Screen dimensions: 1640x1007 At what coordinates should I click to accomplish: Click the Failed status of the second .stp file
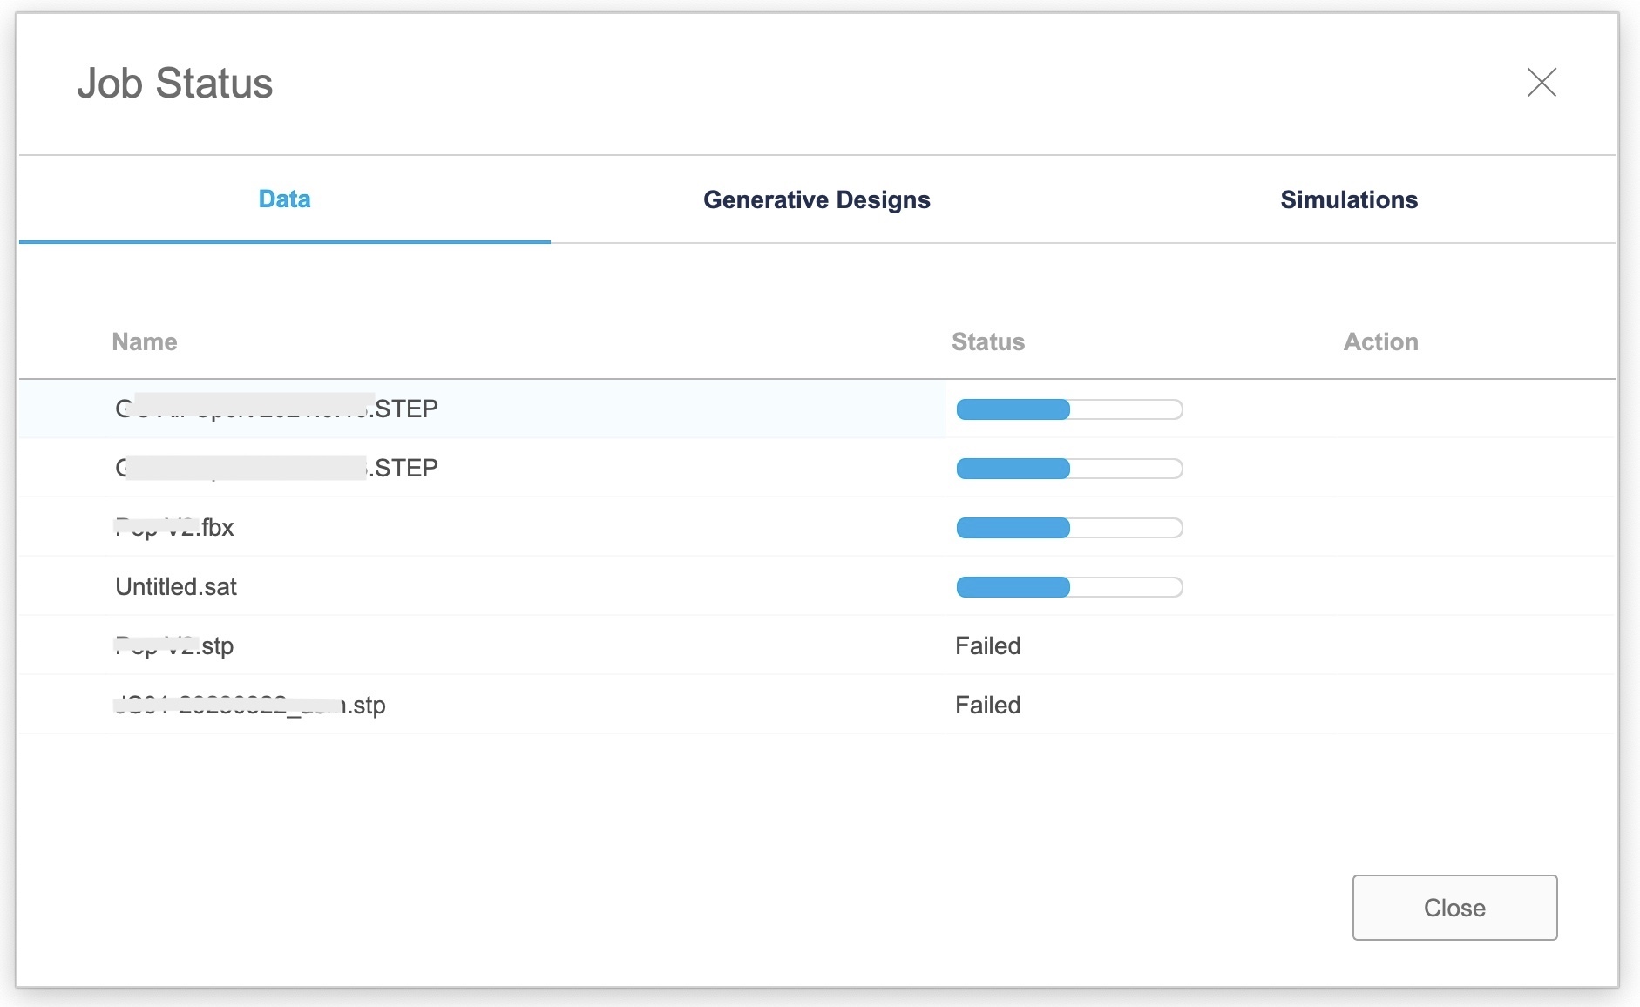tap(987, 705)
